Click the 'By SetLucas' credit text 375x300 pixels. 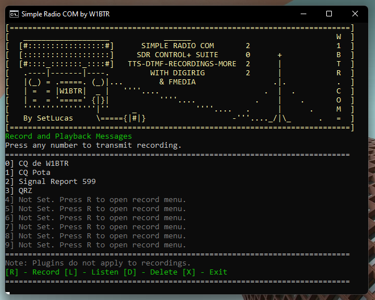[48, 118]
